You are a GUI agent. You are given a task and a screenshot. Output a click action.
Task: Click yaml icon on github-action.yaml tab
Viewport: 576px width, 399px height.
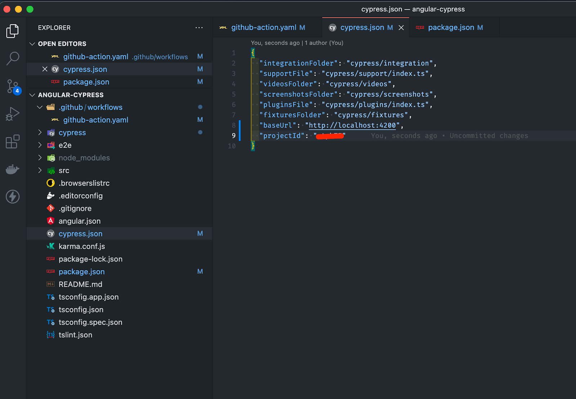[x=223, y=28]
